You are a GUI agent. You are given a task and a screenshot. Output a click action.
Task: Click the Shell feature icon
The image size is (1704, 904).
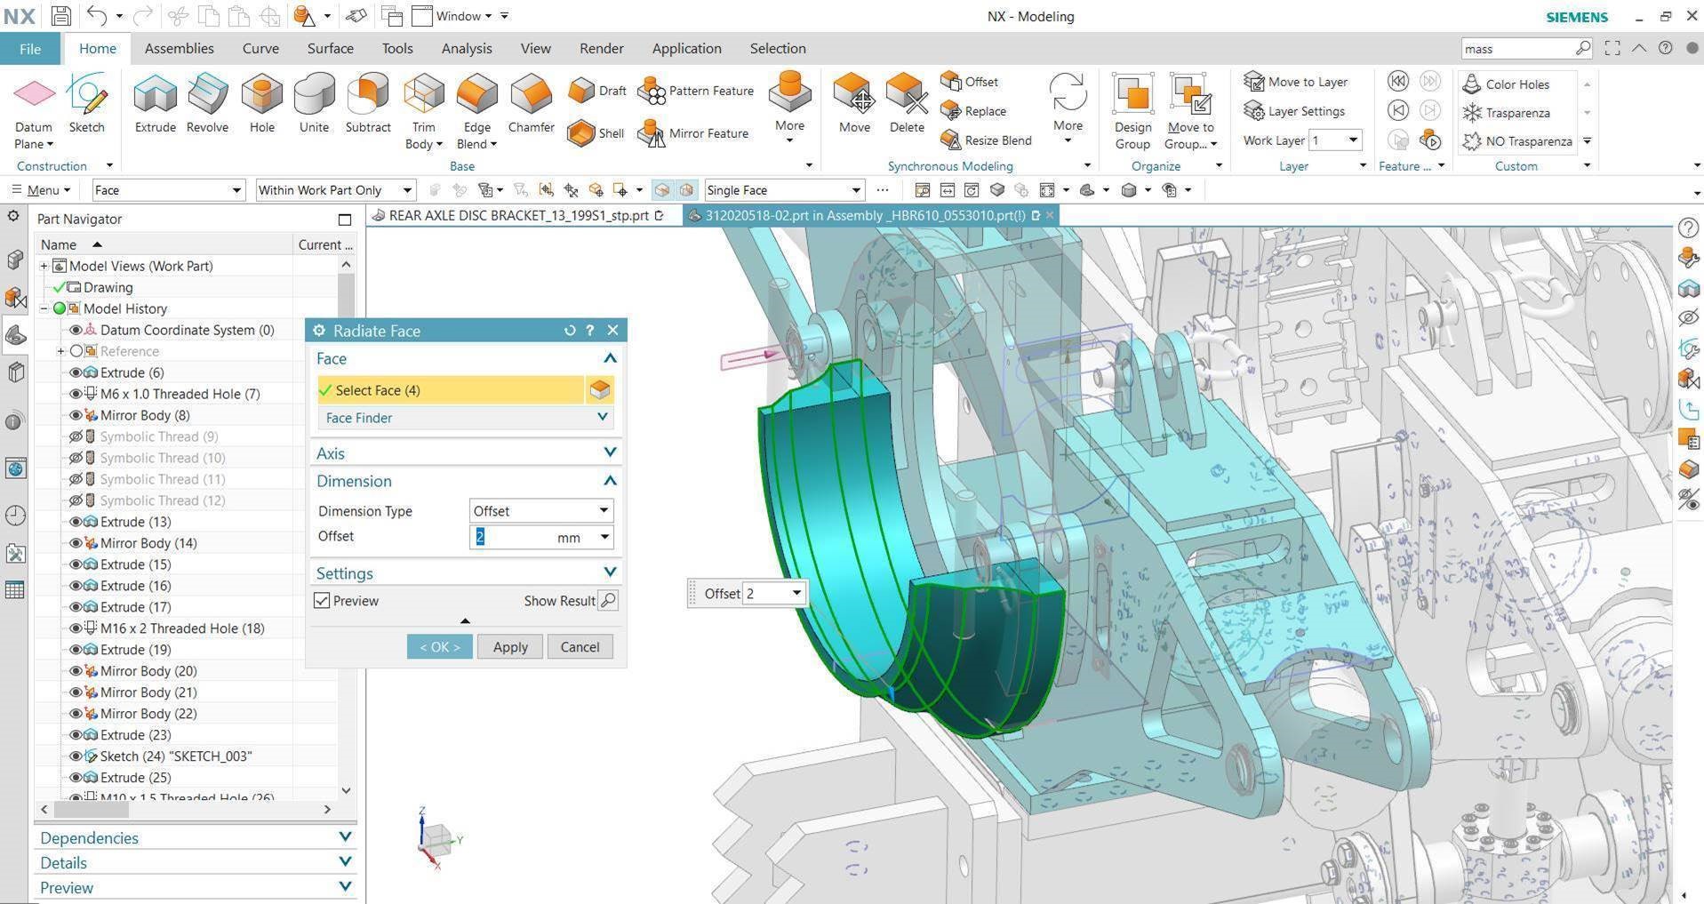click(581, 133)
